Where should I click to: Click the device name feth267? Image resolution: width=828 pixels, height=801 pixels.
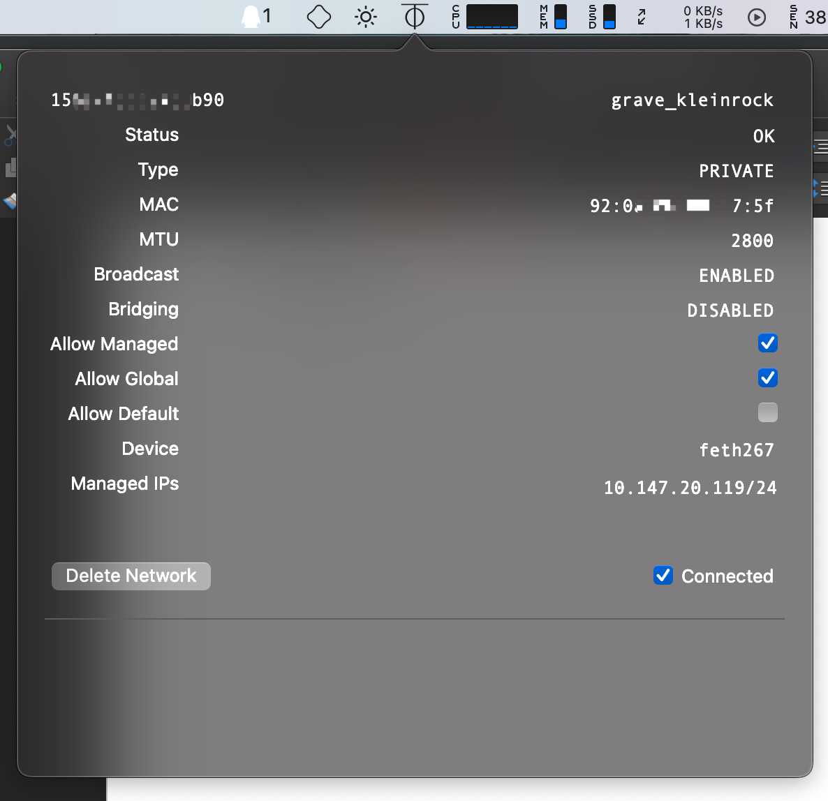click(737, 450)
